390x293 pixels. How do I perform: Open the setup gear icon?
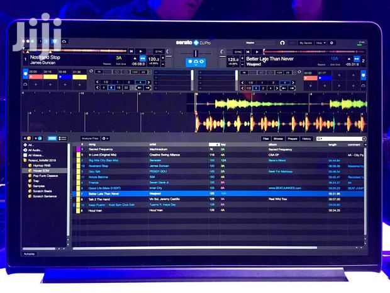tap(331, 43)
